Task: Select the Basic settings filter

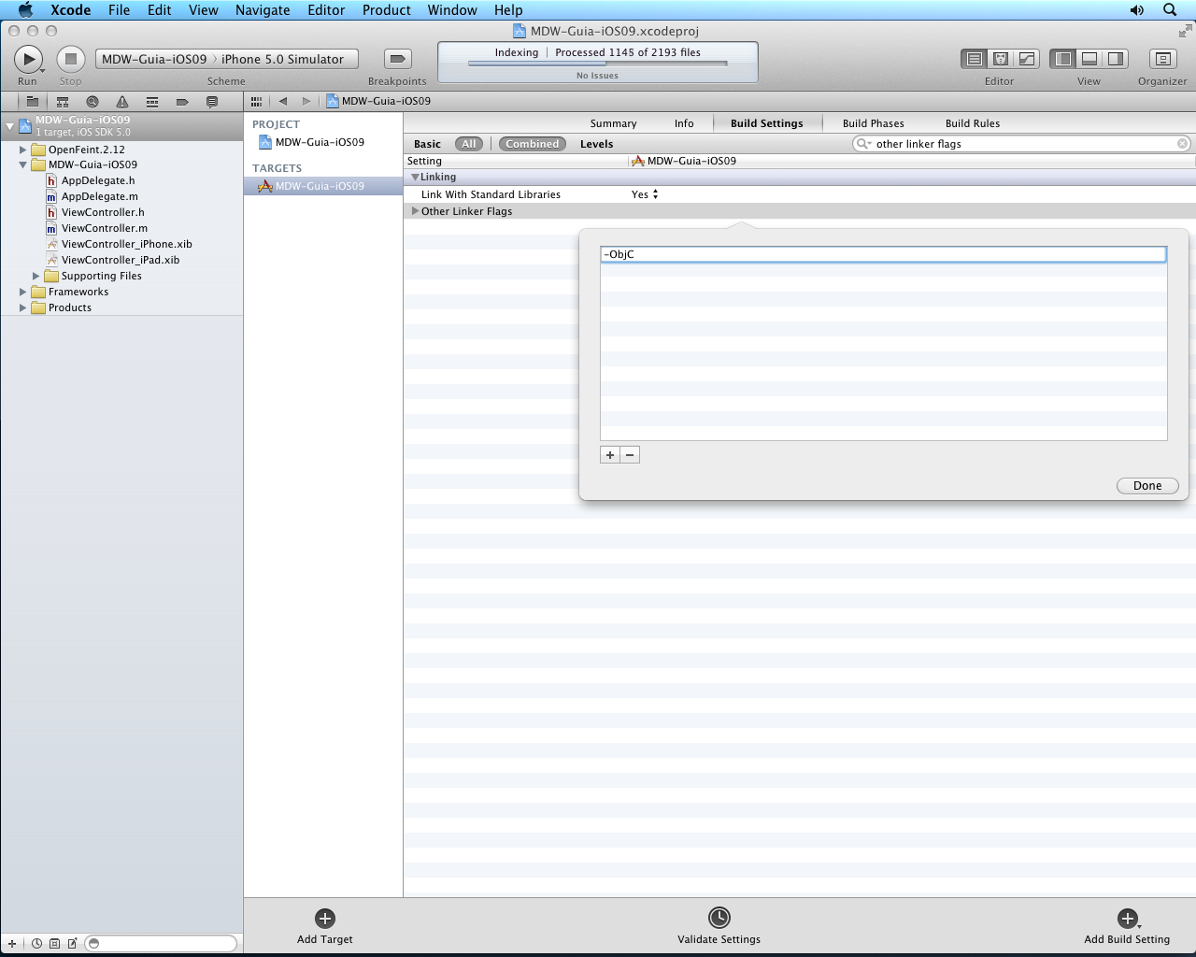Action: (x=427, y=144)
